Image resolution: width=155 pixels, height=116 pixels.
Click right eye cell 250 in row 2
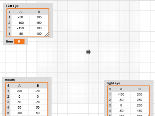click(x=139, y=100)
